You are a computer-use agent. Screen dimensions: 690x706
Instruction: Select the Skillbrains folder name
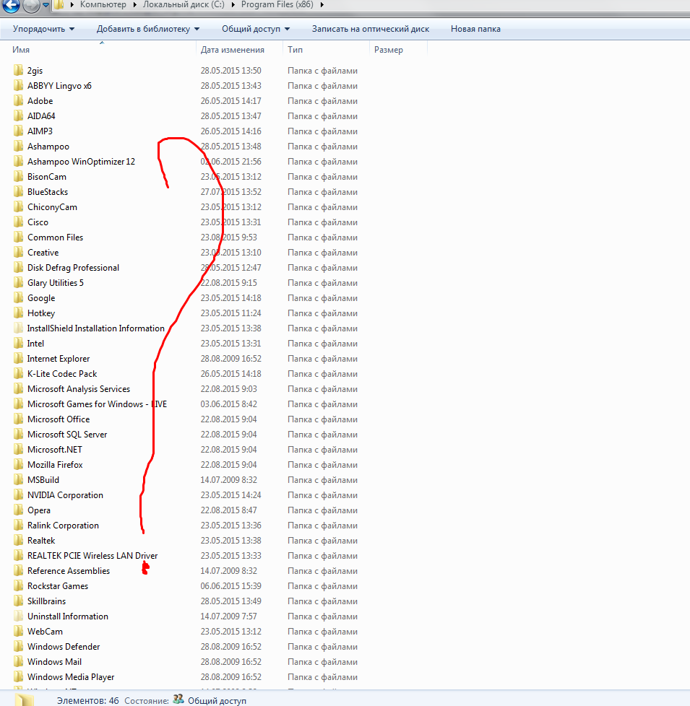46,601
